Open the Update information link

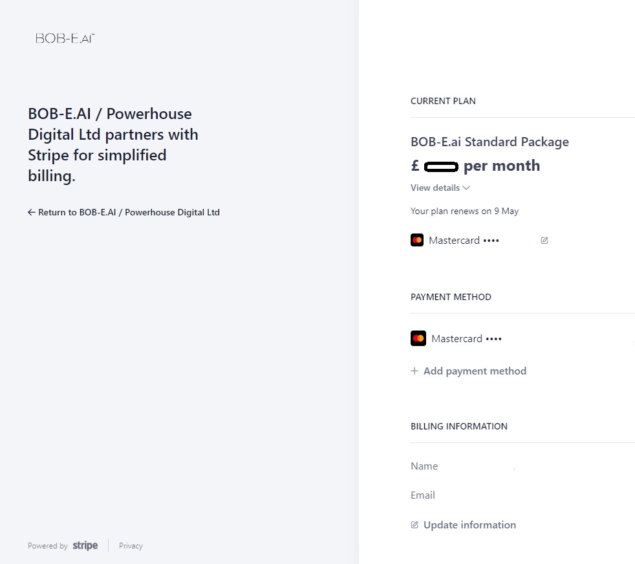tap(469, 525)
